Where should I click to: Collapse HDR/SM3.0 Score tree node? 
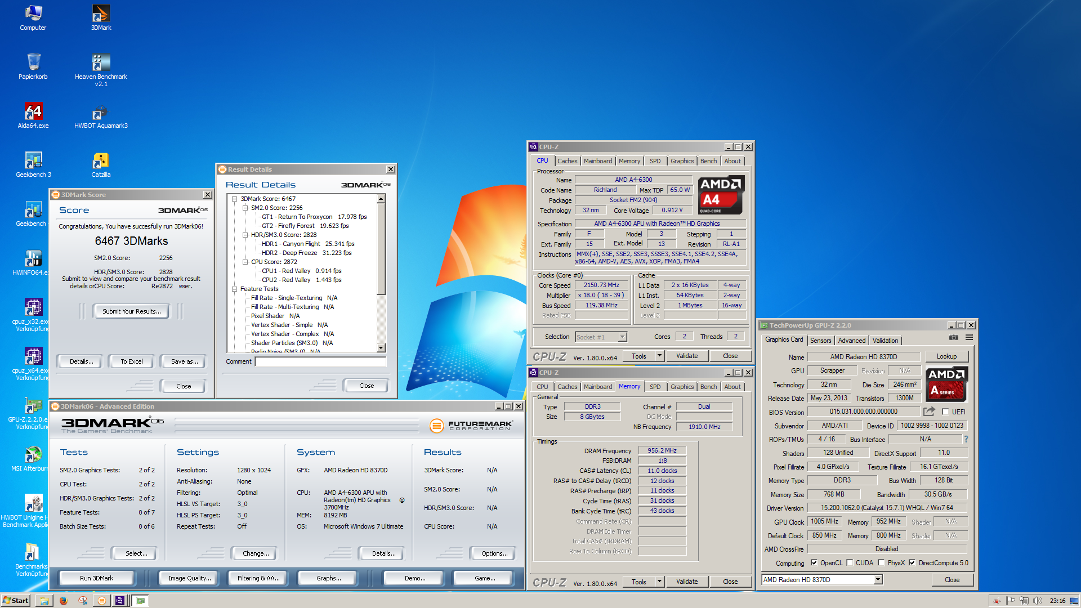245,235
